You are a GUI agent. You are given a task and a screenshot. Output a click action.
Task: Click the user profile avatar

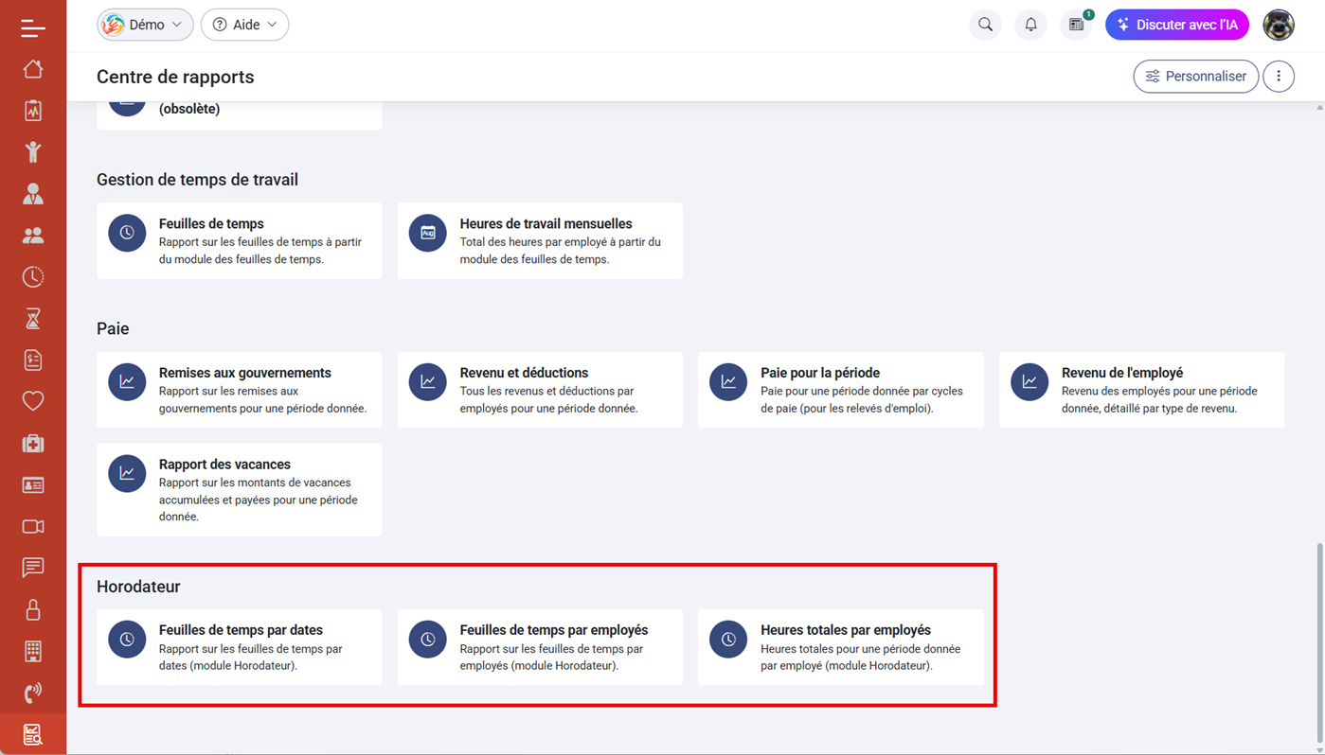pos(1279,25)
